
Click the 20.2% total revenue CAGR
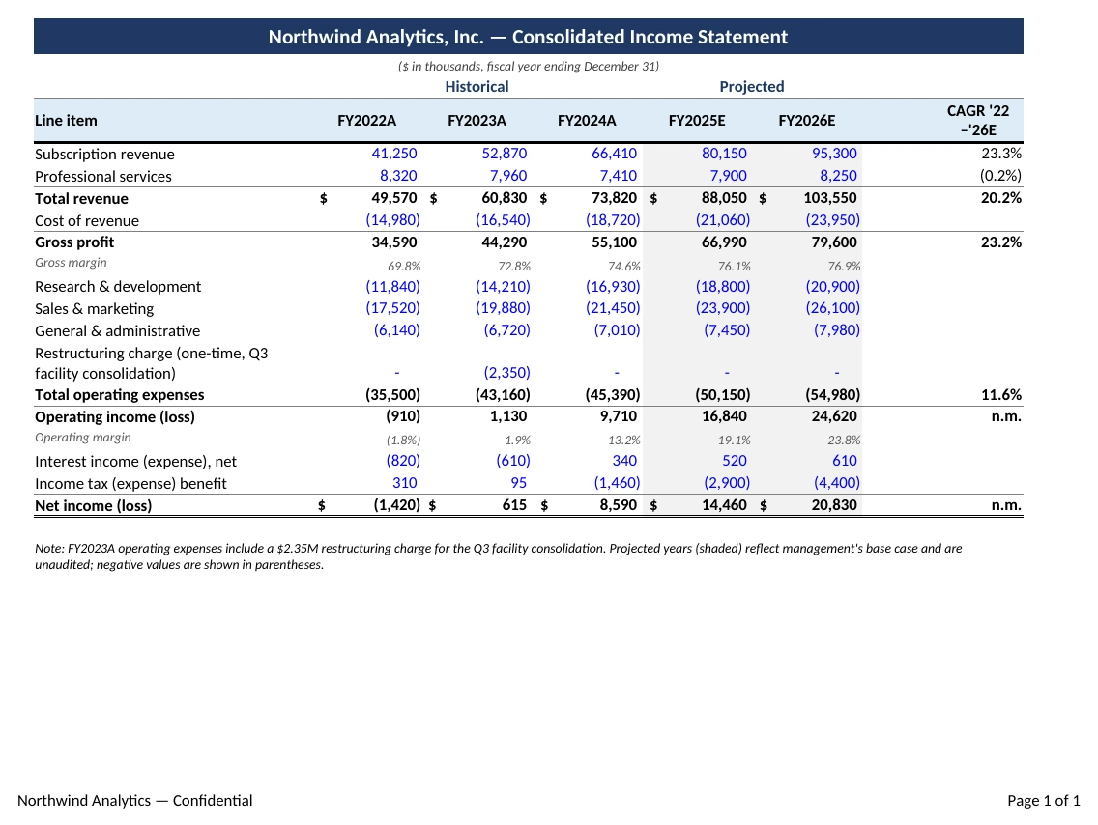1000,198
